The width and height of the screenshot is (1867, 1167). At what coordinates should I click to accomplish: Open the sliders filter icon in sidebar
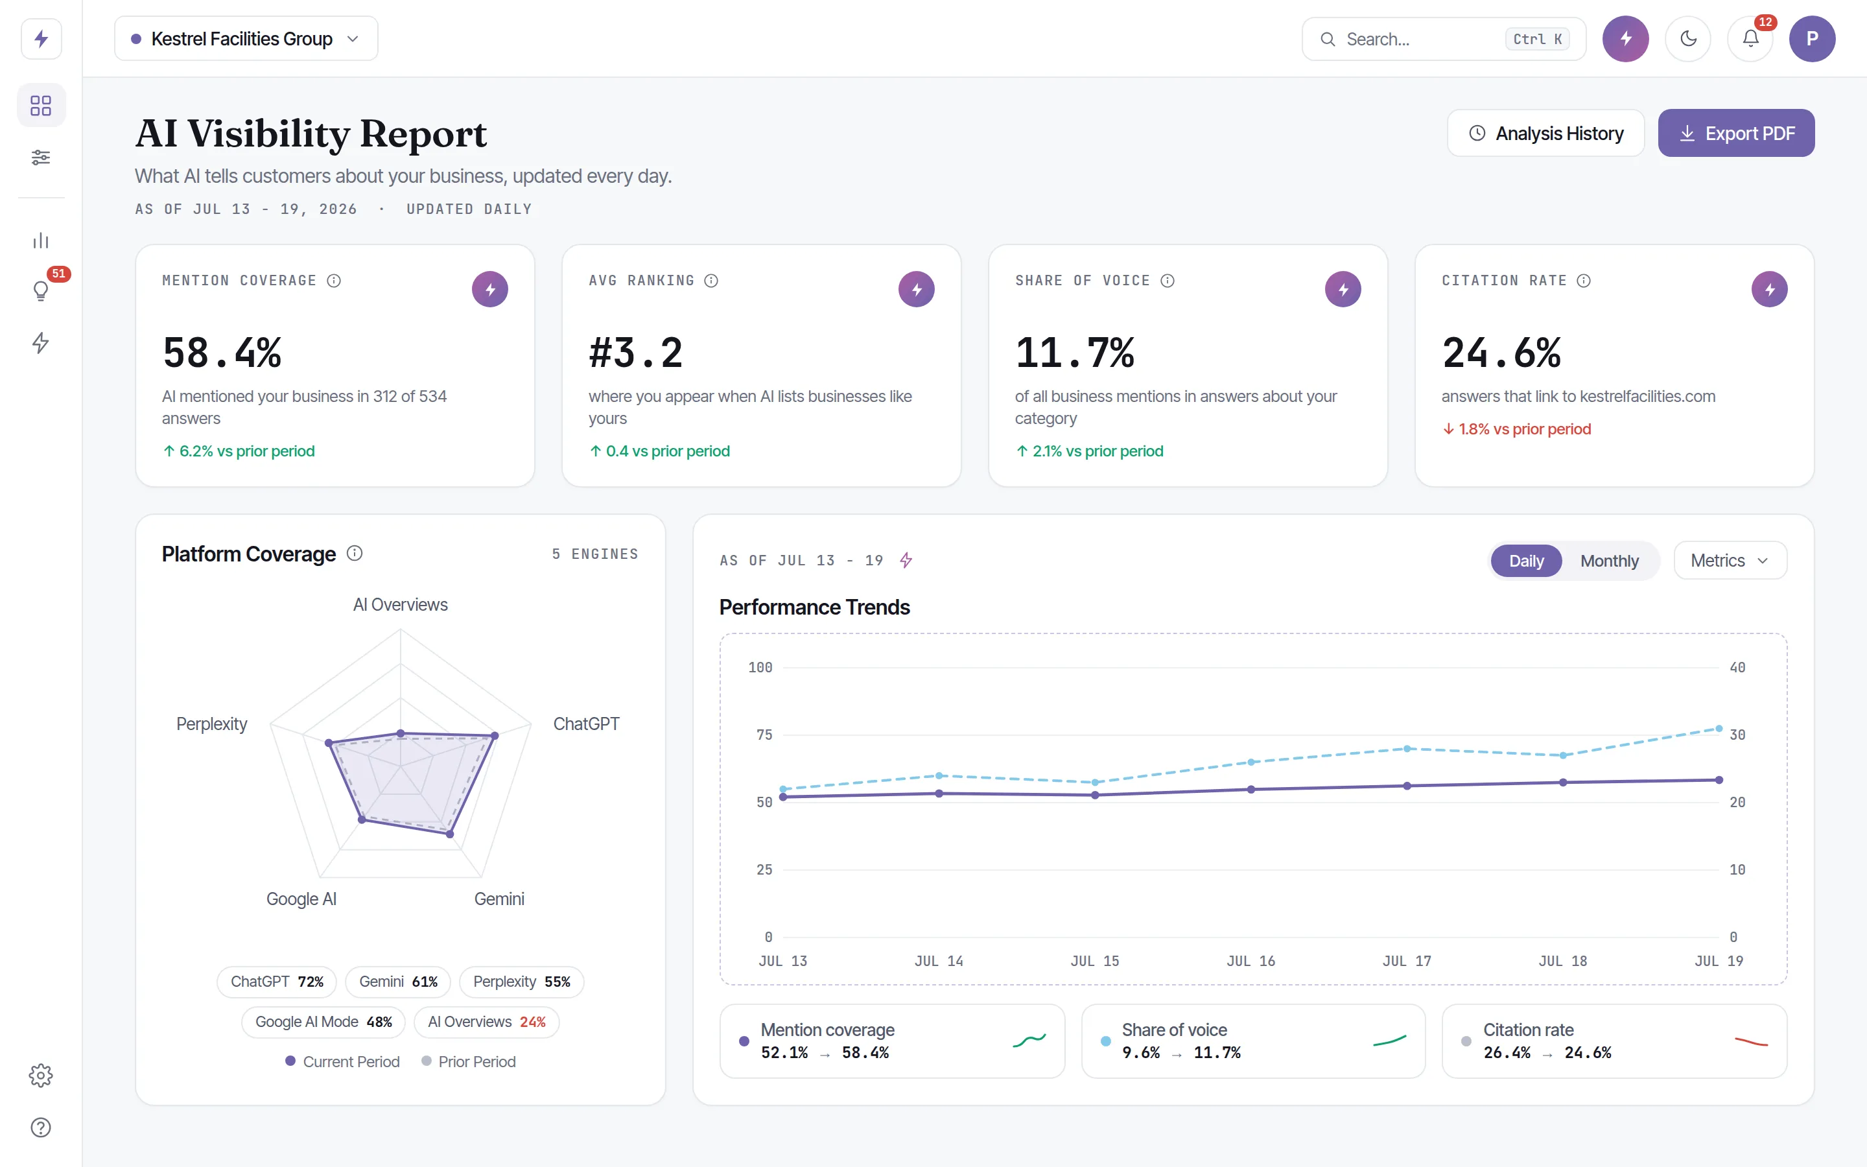(41, 158)
